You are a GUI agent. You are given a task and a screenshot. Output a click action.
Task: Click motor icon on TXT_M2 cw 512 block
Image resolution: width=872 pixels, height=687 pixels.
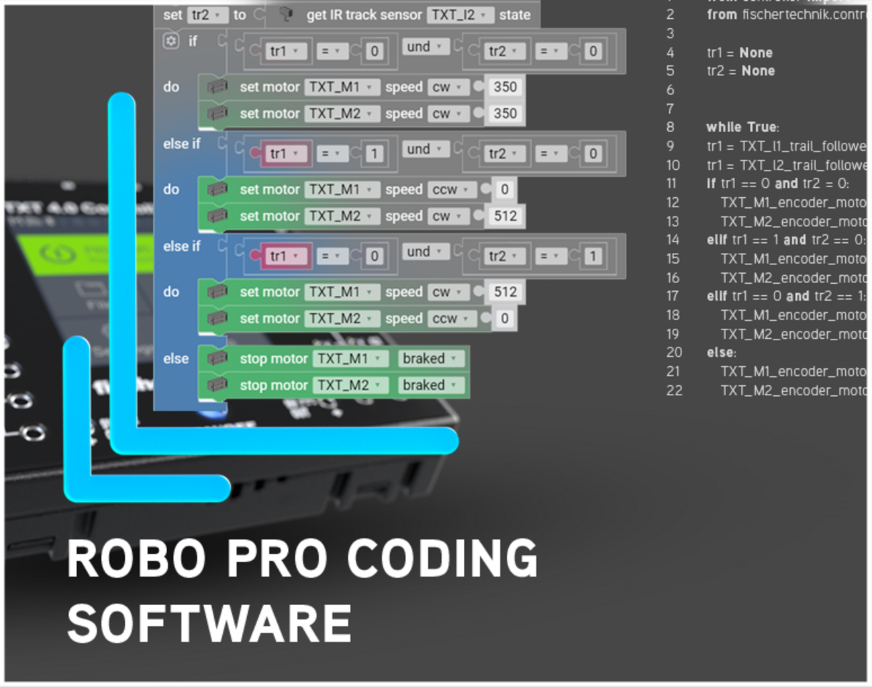click(217, 216)
